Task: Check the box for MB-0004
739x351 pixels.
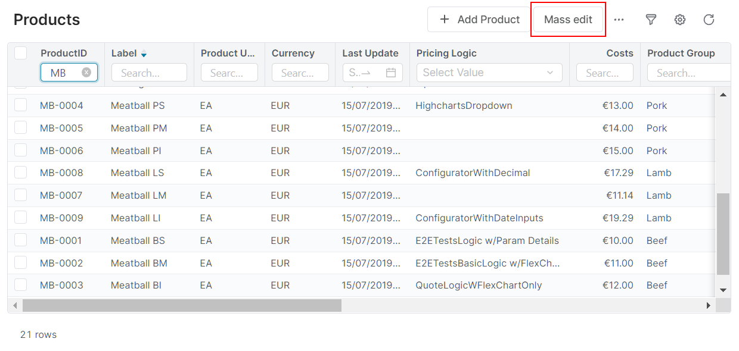Action: [x=21, y=105]
